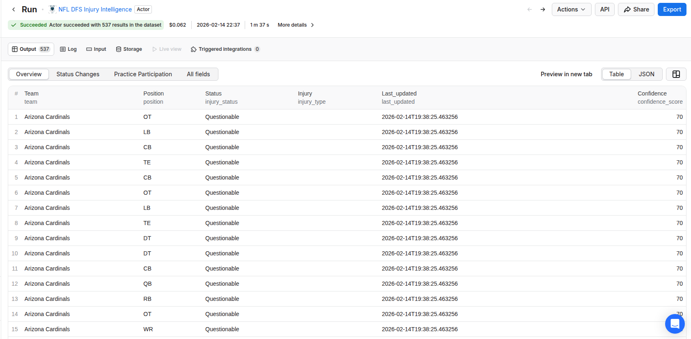Select the Practice Participation view
This screenshot has height=339, width=691.
pos(143,74)
